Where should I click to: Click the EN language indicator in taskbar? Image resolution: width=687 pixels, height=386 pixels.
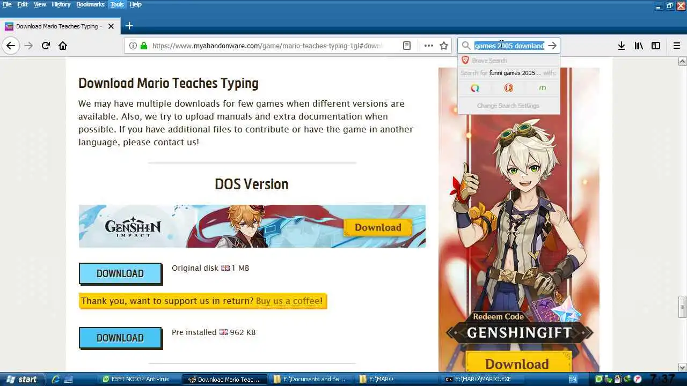tap(573, 379)
